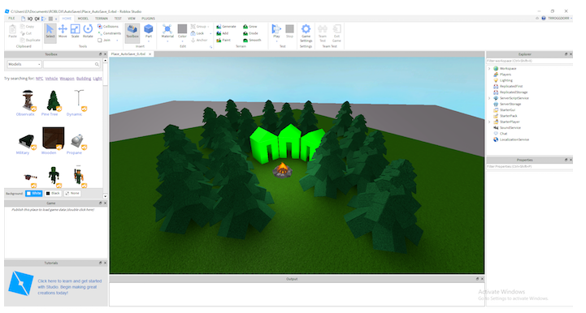Set Toolbox background to None
Screen dimensions: 586x313
[72, 193]
